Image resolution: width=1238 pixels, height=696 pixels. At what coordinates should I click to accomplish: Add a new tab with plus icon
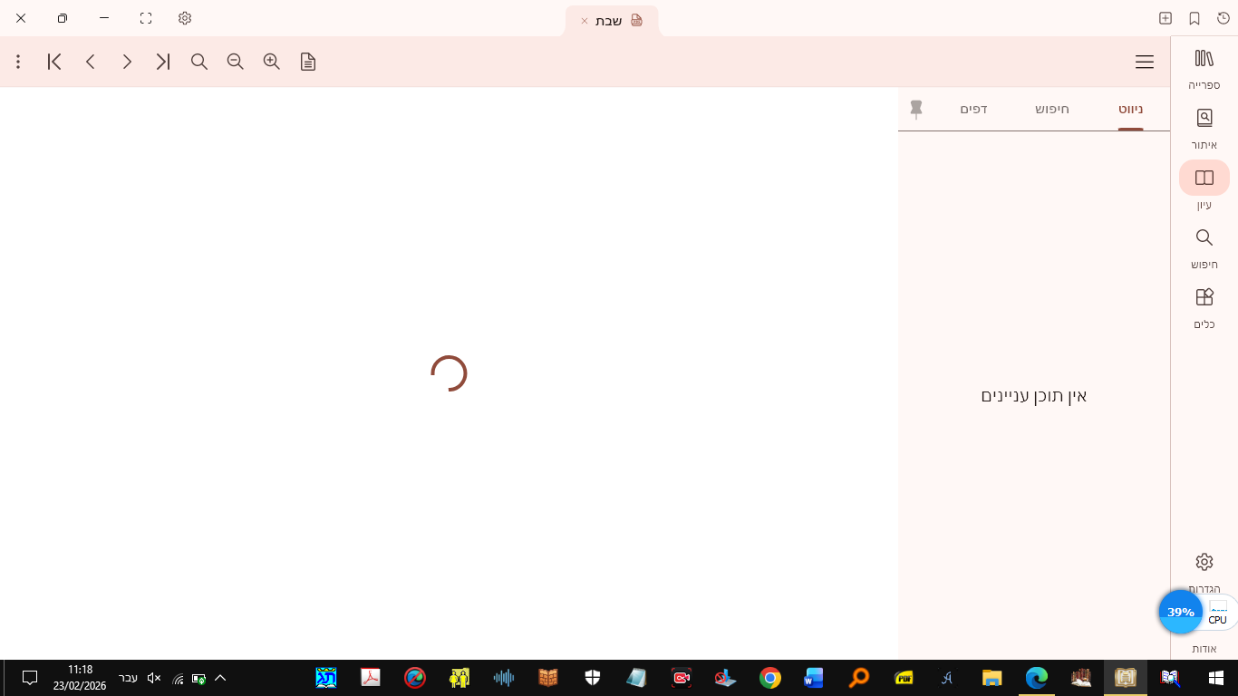click(1165, 18)
